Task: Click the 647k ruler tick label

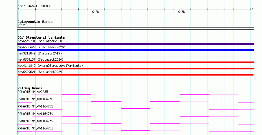Action: click(95, 12)
